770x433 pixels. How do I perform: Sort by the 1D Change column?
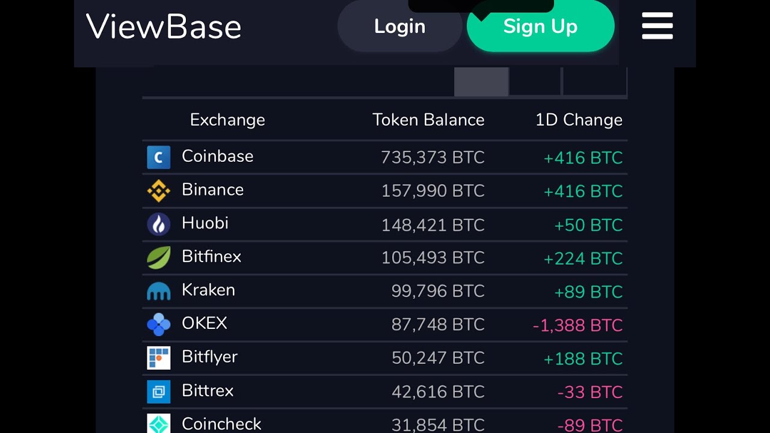[x=579, y=120]
